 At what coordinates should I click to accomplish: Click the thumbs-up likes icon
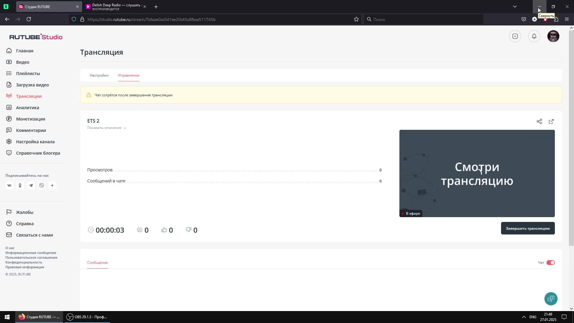pos(164,230)
